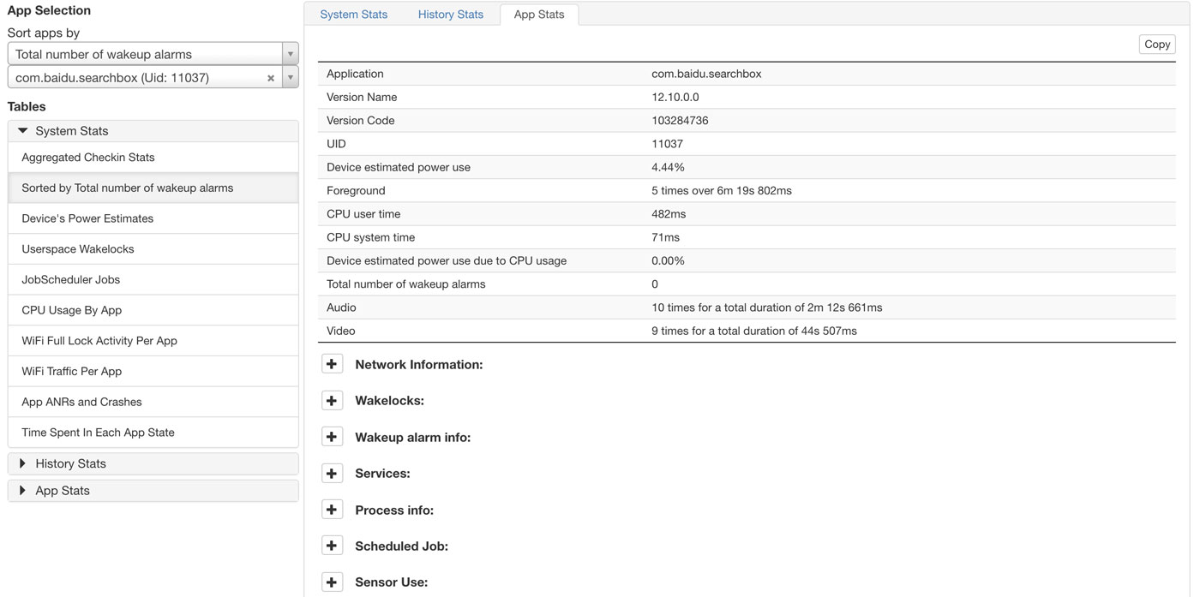Expand the History Stats table group
The image size is (1200, 597).
23,463
